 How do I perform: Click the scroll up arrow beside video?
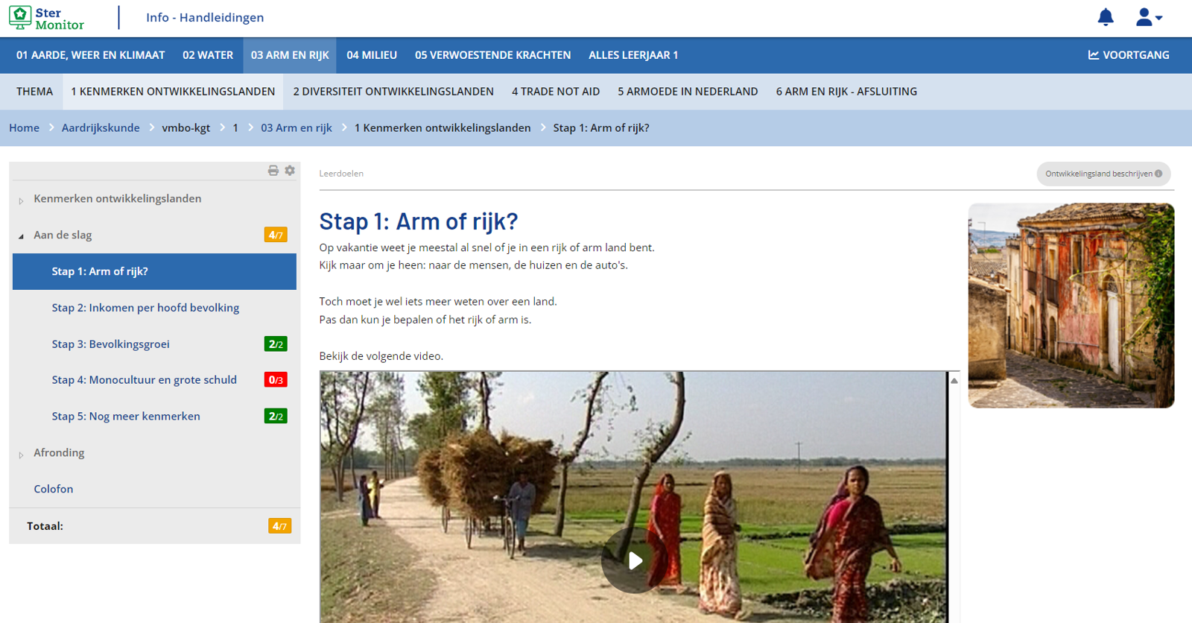954,381
